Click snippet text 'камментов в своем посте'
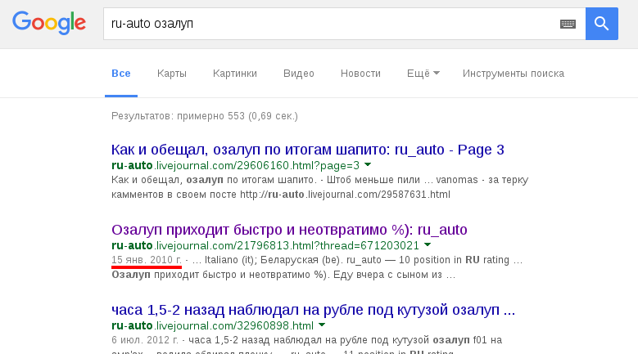This screenshot has width=638, height=354. pos(174,195)
